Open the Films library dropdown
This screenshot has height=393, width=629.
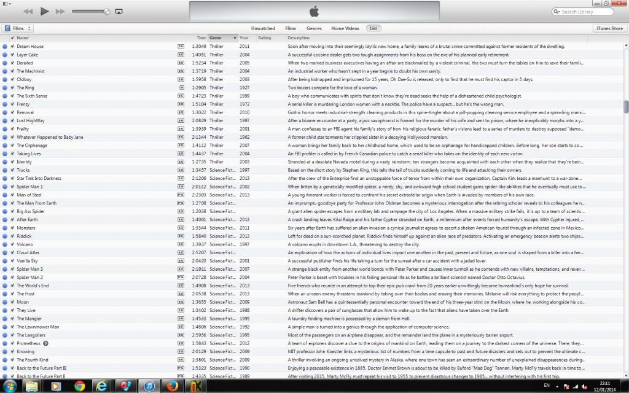coord(17,28)
